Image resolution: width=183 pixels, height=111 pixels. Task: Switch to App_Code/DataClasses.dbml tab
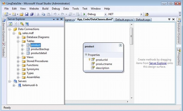pyautogui.click(x=95, y=19)
